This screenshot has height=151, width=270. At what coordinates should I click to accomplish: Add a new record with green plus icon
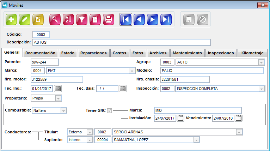(11, 19)
